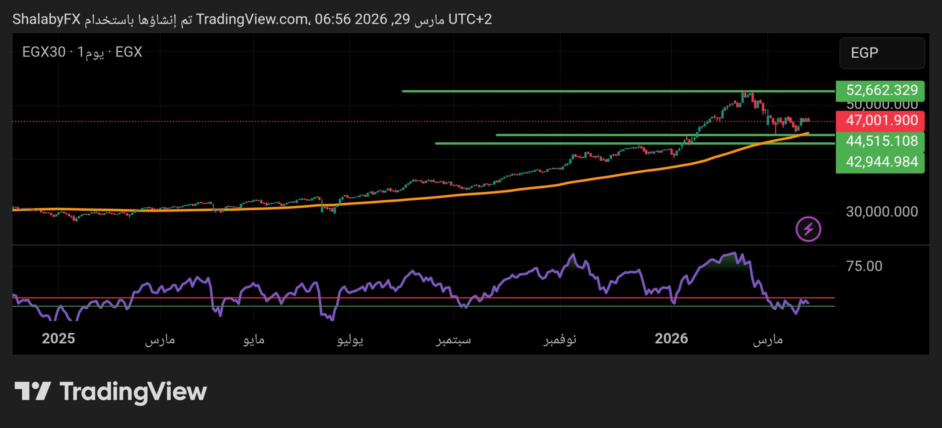
Task: Click the purple lightning bolt icon
Action: click(808, 229)
